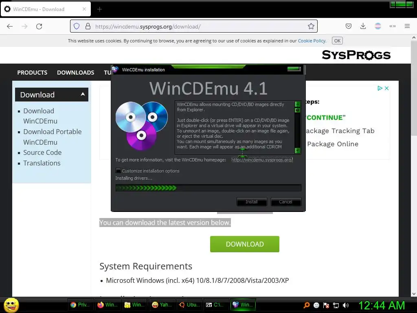
Task: Click the AdChoices triangle icon
Action: (x=380, y=88)
